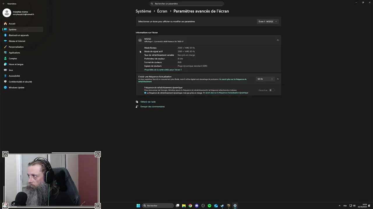Open Steam from the taskbar

(222, 206)
